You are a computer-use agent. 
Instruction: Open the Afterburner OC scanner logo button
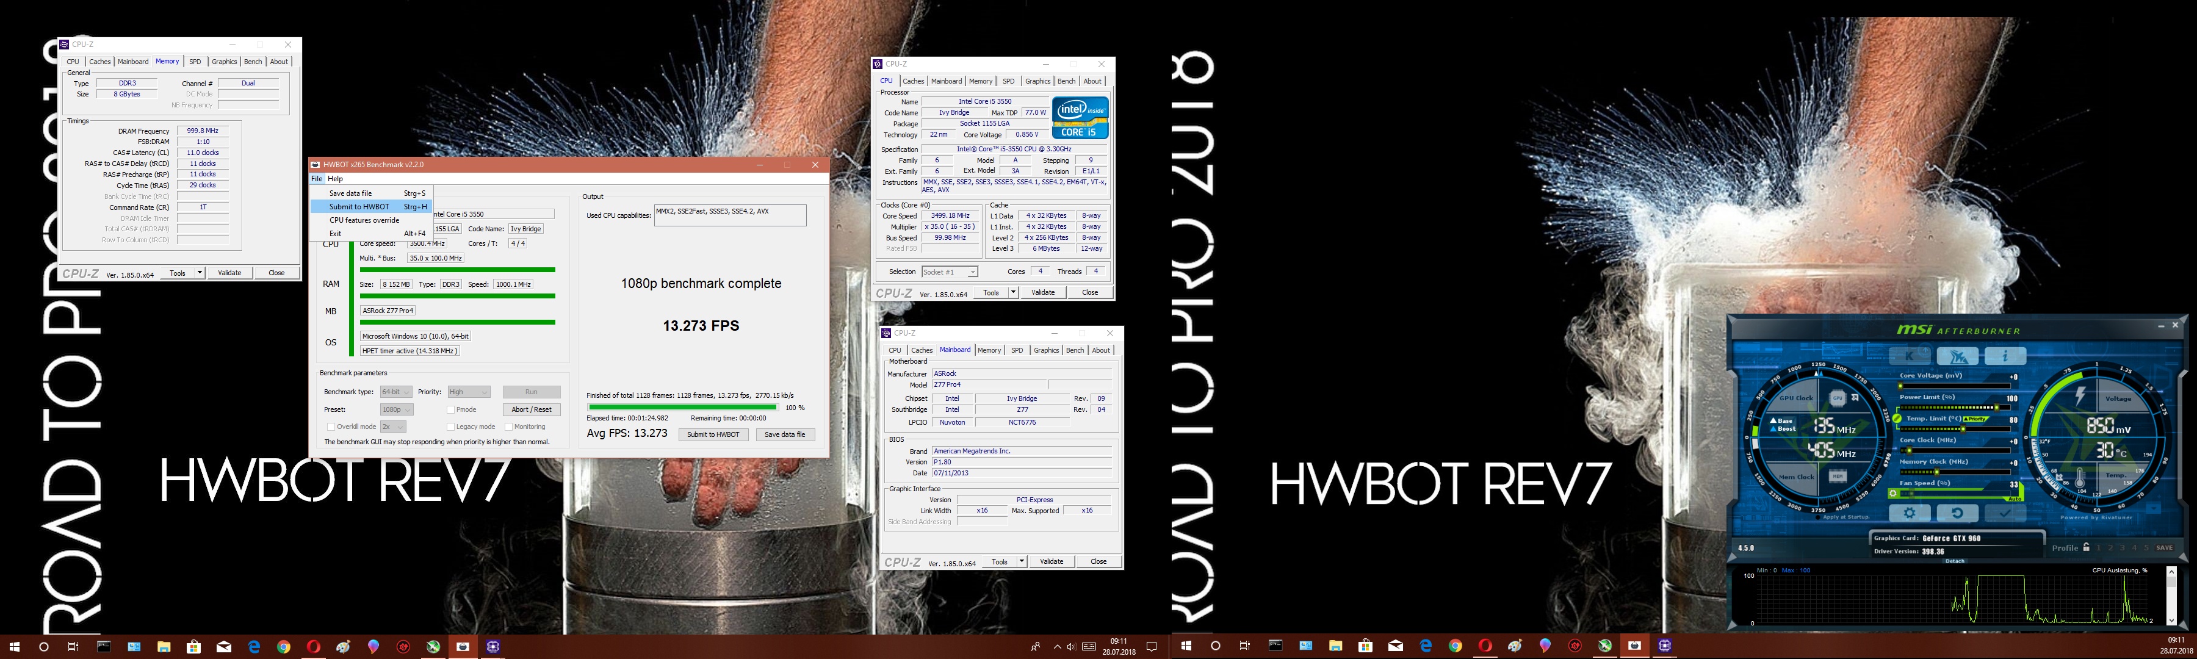pos(1957,356)
